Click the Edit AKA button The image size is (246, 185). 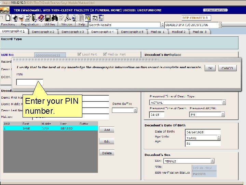tap(107, 141)
